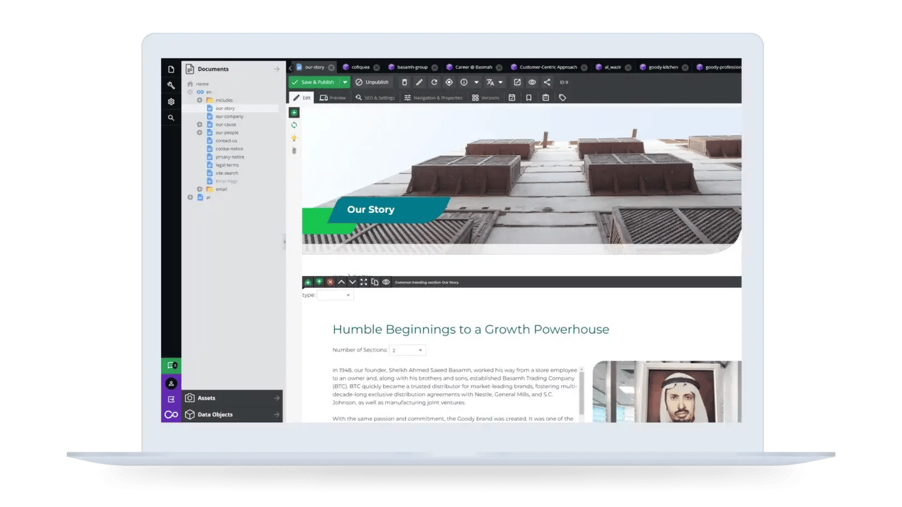Switch to the SEO & Settings tab
The image size is (902, 507).
(375, 98)
